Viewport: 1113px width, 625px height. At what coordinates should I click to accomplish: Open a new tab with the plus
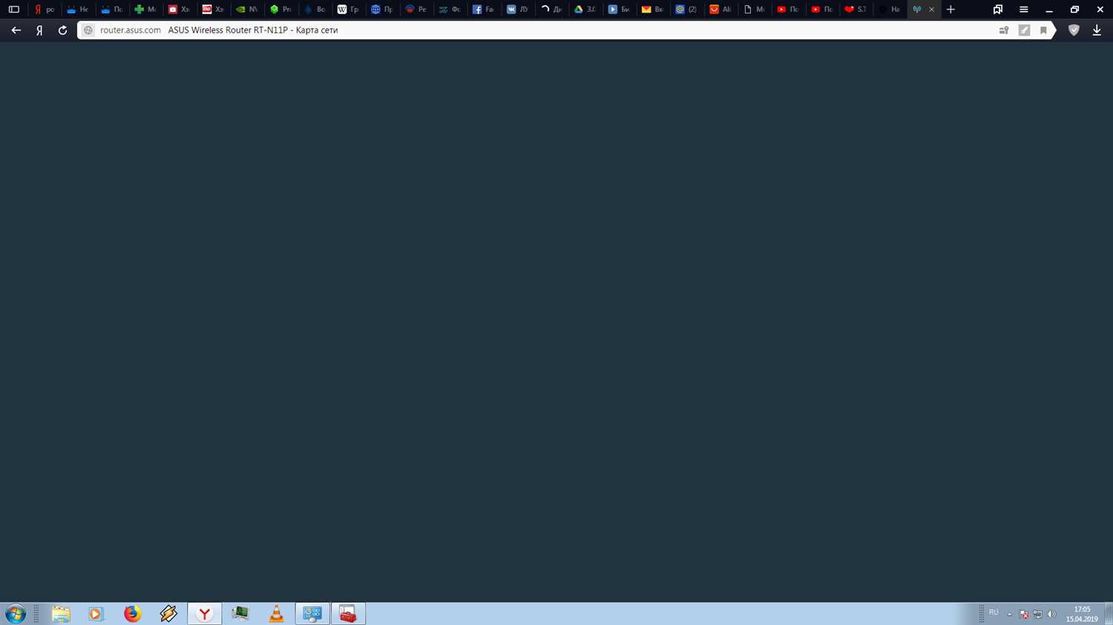point(951,10)
